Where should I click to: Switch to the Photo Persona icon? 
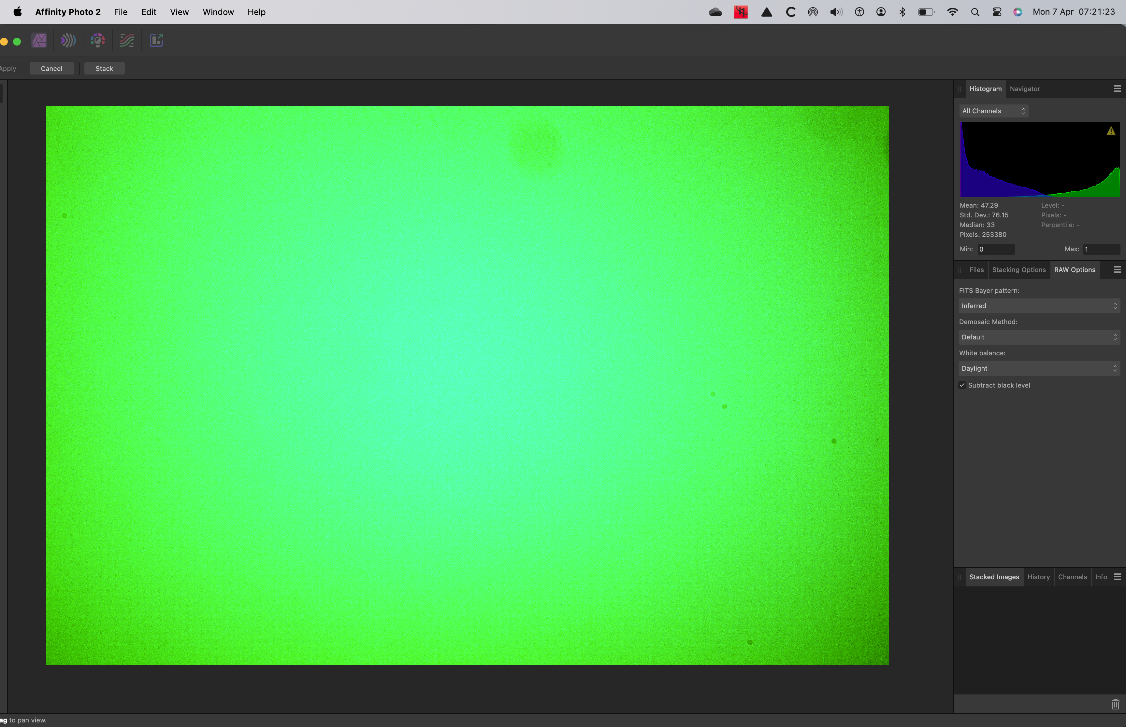point(39,41)
